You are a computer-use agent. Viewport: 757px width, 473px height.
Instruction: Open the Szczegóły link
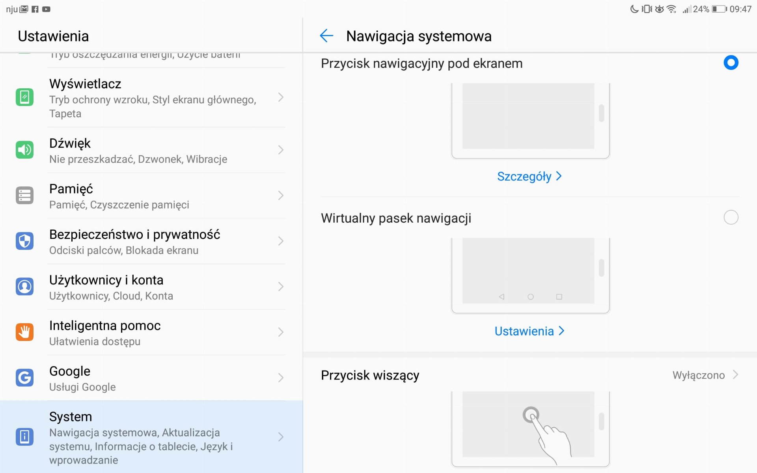(x=530, y=176)
